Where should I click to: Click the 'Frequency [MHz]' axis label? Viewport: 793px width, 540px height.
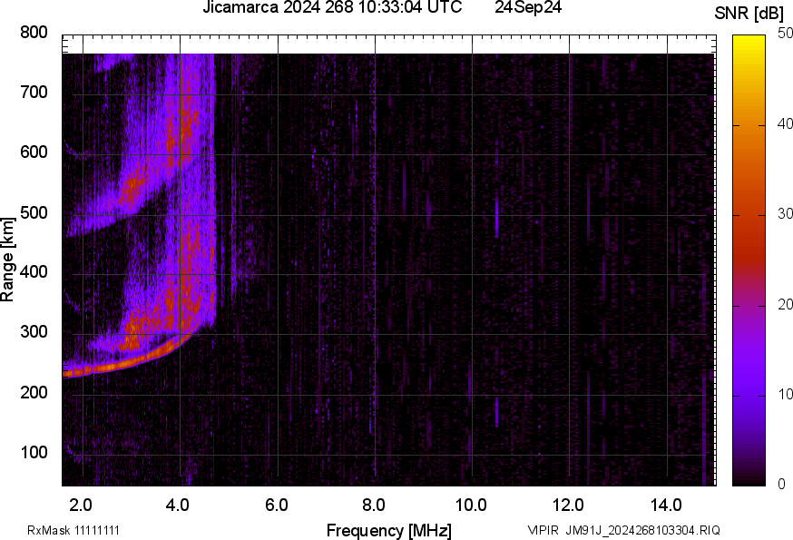coord(389,530)
